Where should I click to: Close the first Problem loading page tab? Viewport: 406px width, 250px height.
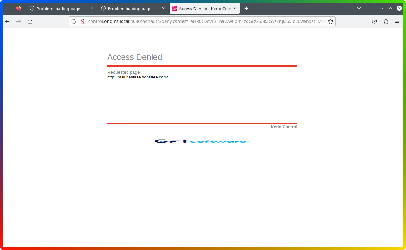[x=92, y=8]
